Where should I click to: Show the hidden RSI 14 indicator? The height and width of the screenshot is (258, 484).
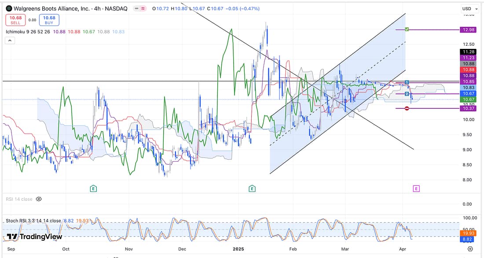39,199
